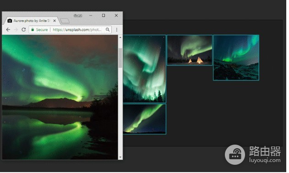Screen dimensions: 289x173
Task: Click the large aurora lake photo
Action: (x=60, y=97)
